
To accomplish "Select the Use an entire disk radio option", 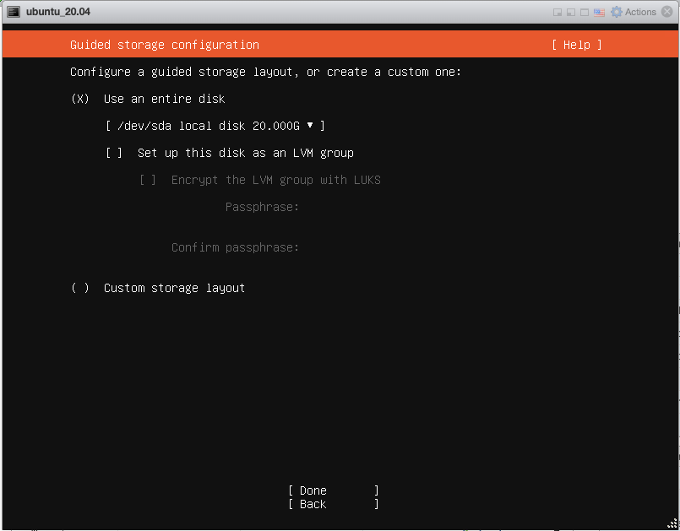I will (x=80, y=99).
